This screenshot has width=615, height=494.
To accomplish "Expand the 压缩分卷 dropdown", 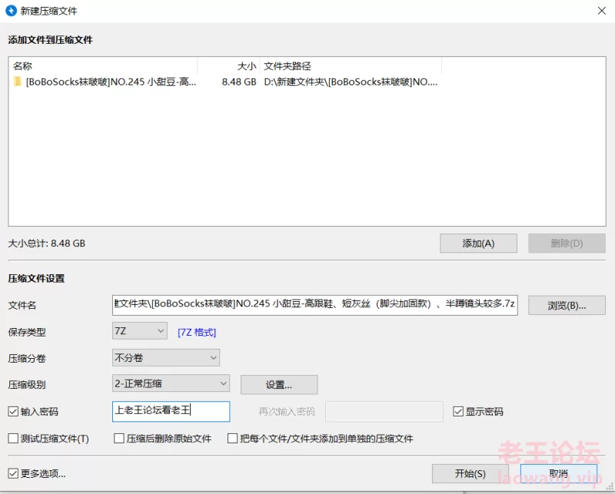I will pyautogui.click(x=165, y=357).
